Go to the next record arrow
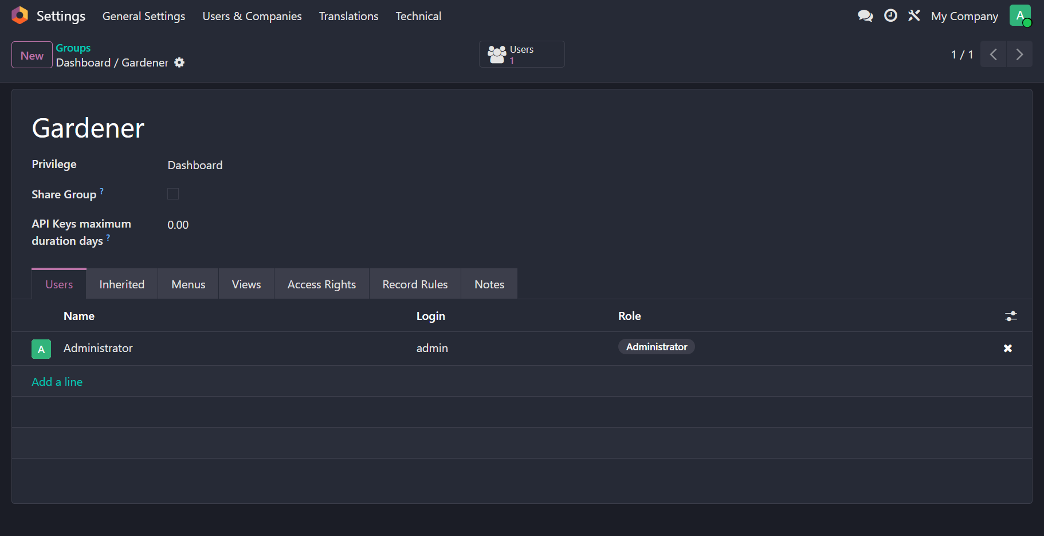Viewport: 1044px width, 536px height. coord(1019,54)
